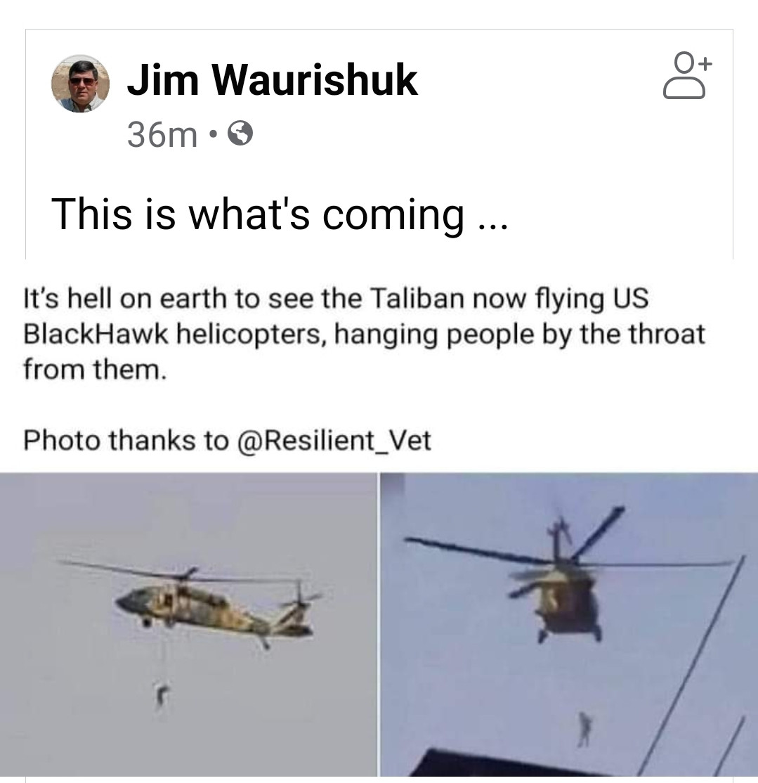Open the left helicopter photo
Image resolution: width=758 pixels, height=783 pixels.
188,624
